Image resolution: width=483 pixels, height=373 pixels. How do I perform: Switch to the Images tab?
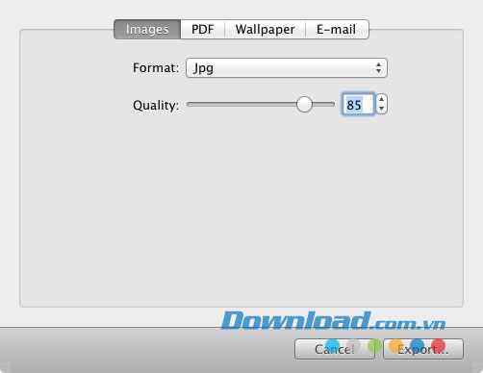click(147, 30)
